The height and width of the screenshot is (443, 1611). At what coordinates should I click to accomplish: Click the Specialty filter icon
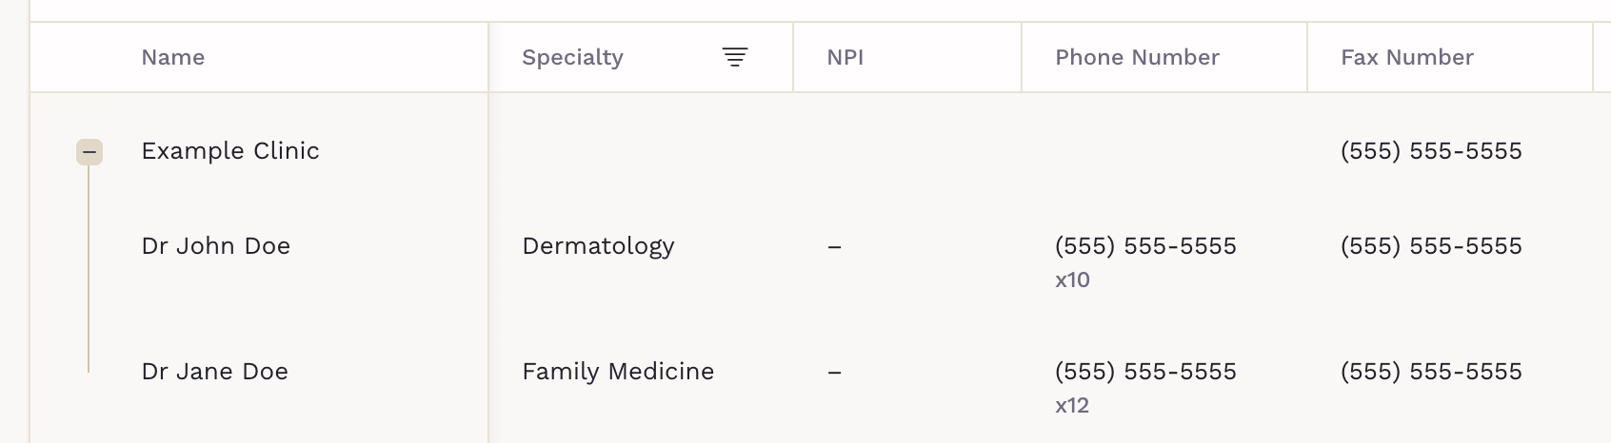tap(734, 57)
